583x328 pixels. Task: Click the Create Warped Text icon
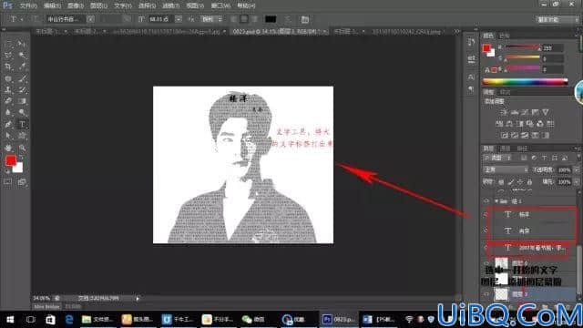tap(288, 19)
